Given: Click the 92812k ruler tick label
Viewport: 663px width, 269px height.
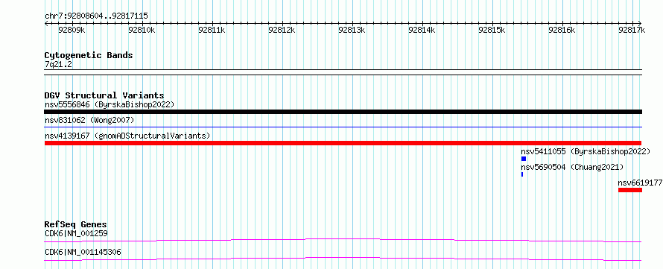Looking at the screenshot, I should (282, 30).
